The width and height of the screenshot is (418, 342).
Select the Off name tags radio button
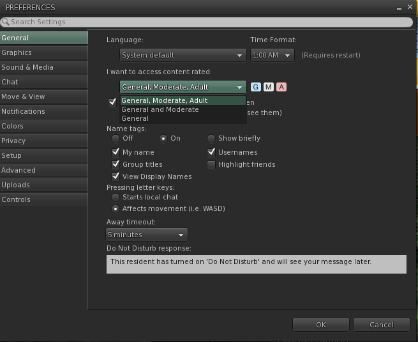[x=116, y=138]
